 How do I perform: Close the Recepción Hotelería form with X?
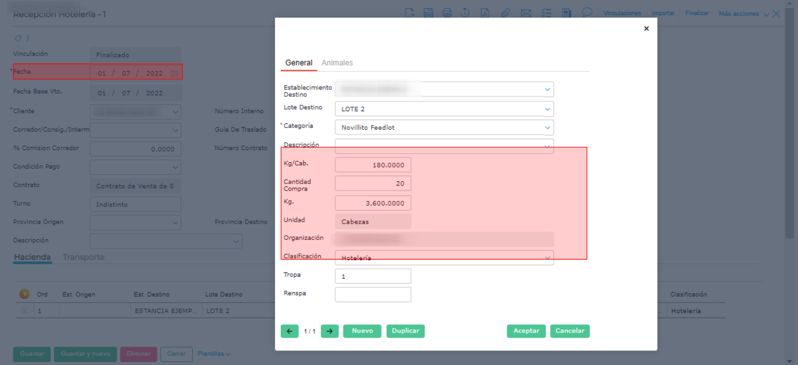(x=777, y=13)
